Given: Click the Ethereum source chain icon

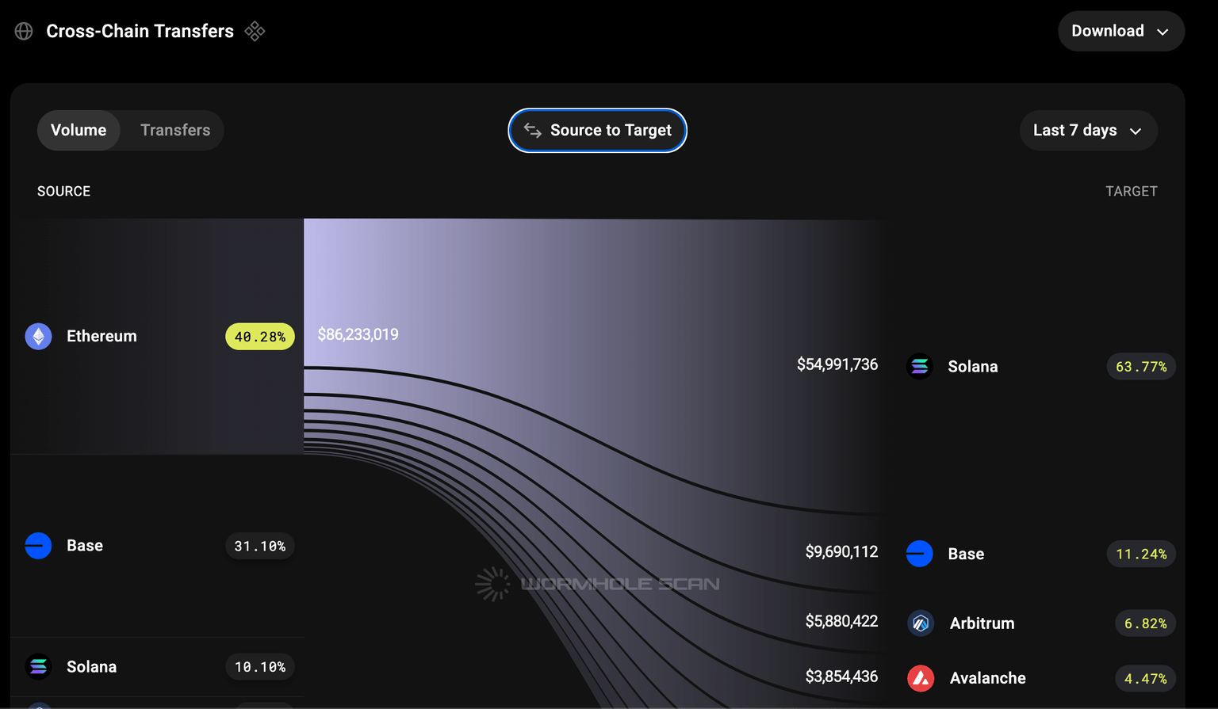Looking at the screenshot, I should pyautogui.click(x=37, y=336).
